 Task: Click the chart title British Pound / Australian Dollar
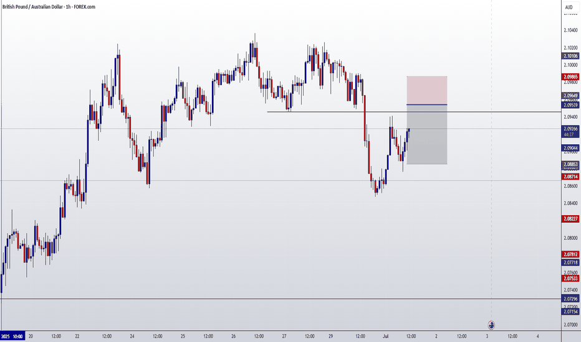(32, 7)
